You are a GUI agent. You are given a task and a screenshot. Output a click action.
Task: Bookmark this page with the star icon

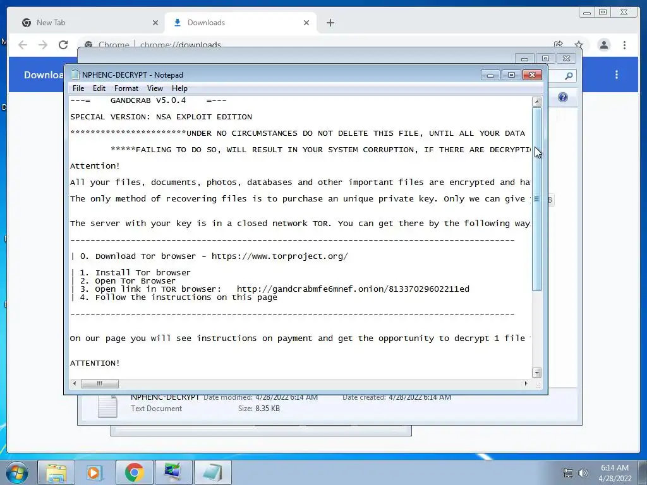click(579, 44)
